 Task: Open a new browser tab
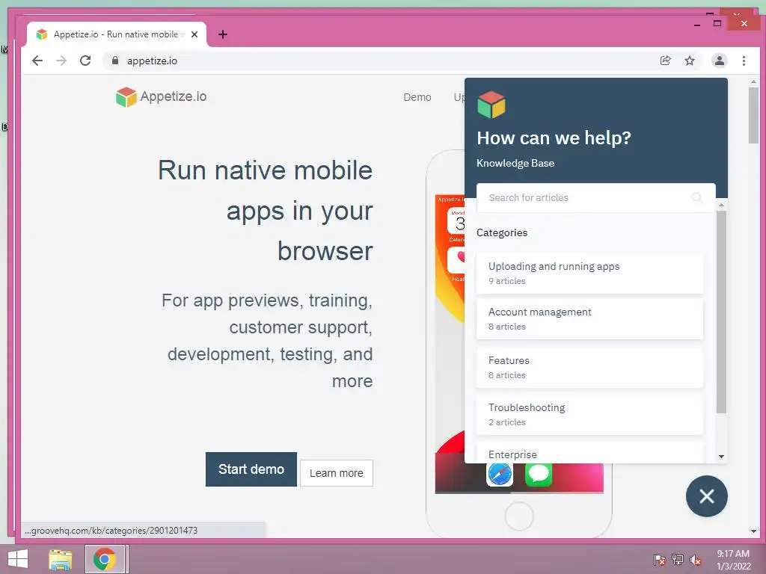[223, 34]
